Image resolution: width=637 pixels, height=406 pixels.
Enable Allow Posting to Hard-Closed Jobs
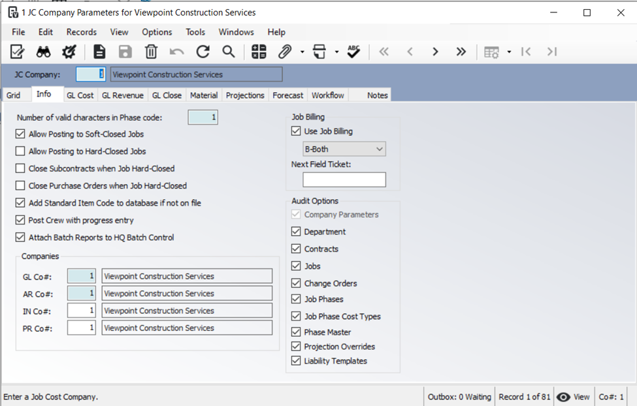pyautogui.click(x=20, y=151)
